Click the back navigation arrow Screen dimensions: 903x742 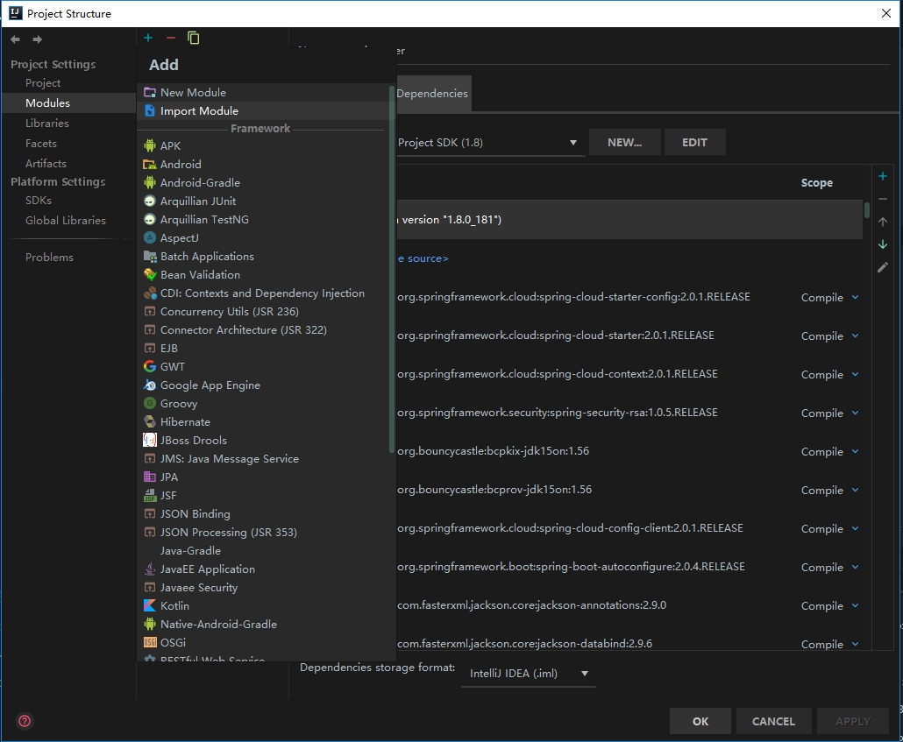14,39
